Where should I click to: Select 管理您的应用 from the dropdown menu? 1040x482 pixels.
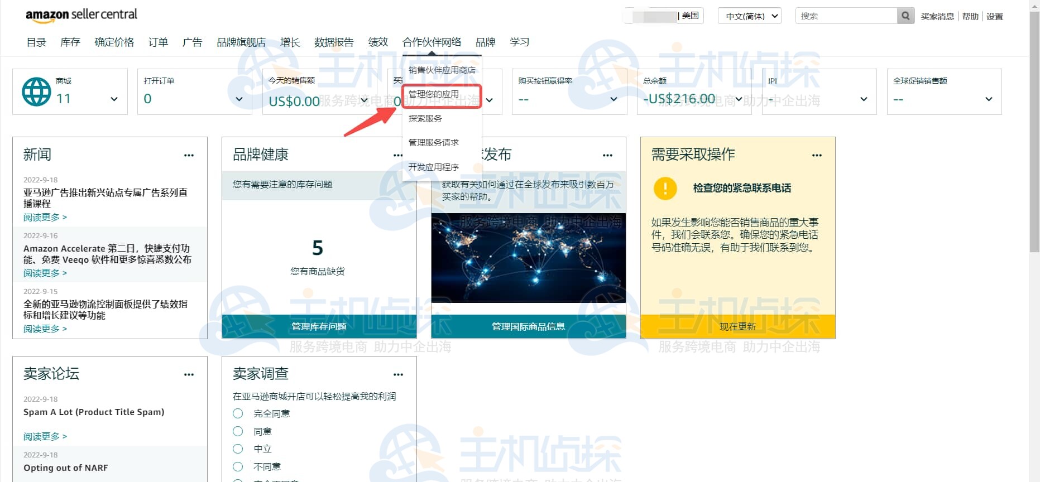tap(434, 94)
